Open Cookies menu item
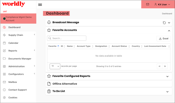 pos(13,98)
